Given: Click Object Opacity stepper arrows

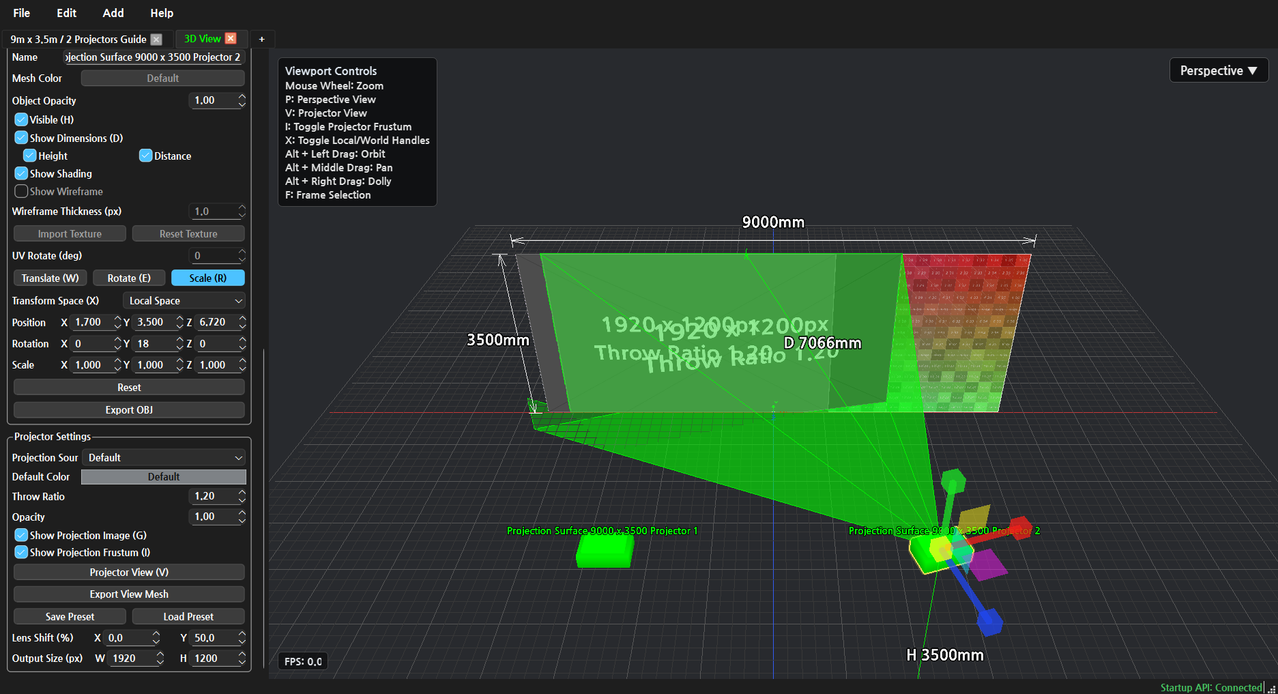Looking at the screenshot, I should pyautogui.click(x=242, y=100).
